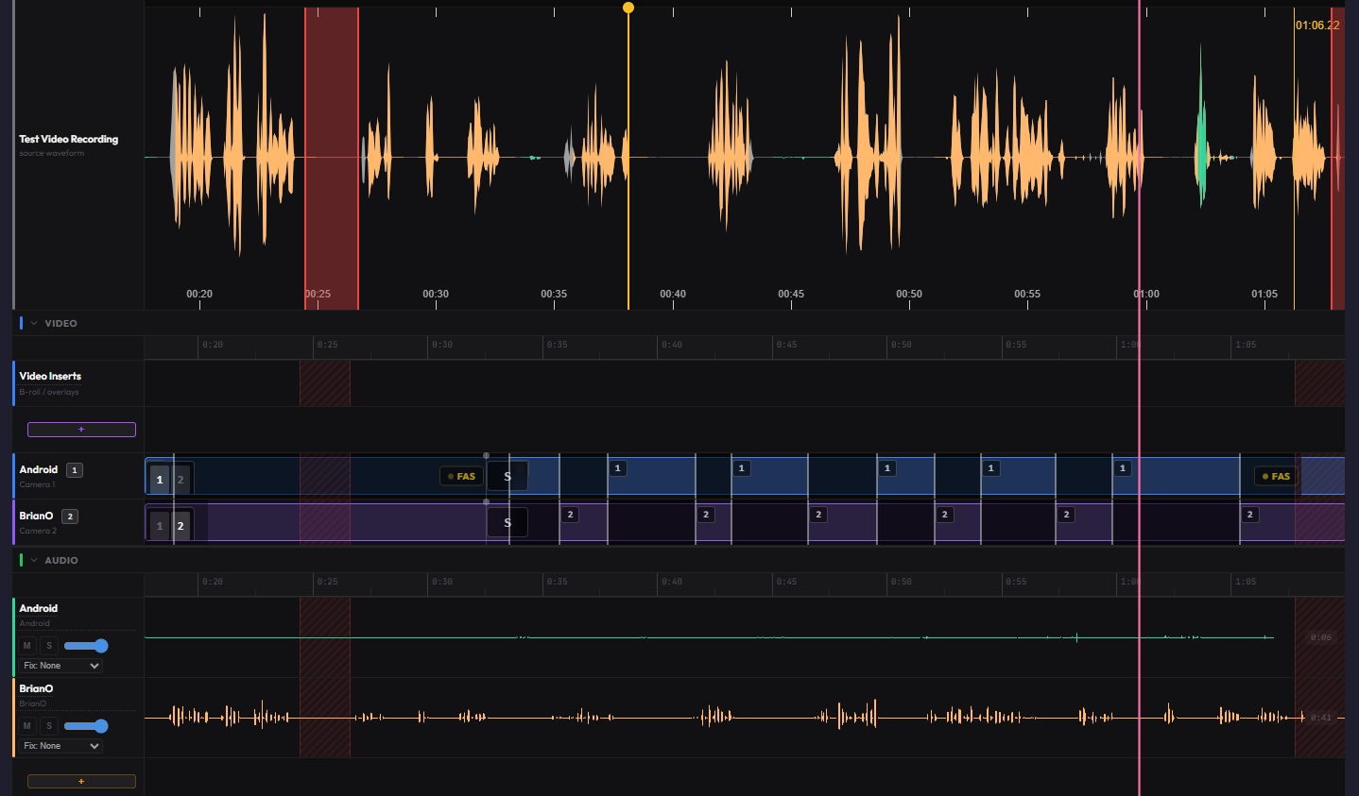The image size is (1359, 796).
Task: Select Android segment badge 1 between 0:40 and 0:45
Action: coord(742,468)
